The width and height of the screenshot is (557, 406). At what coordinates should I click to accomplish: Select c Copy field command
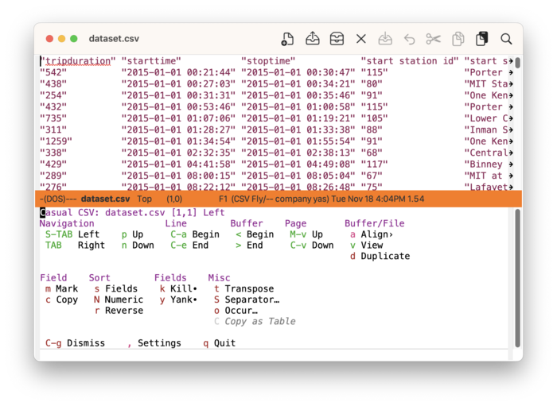coord(61,300)
